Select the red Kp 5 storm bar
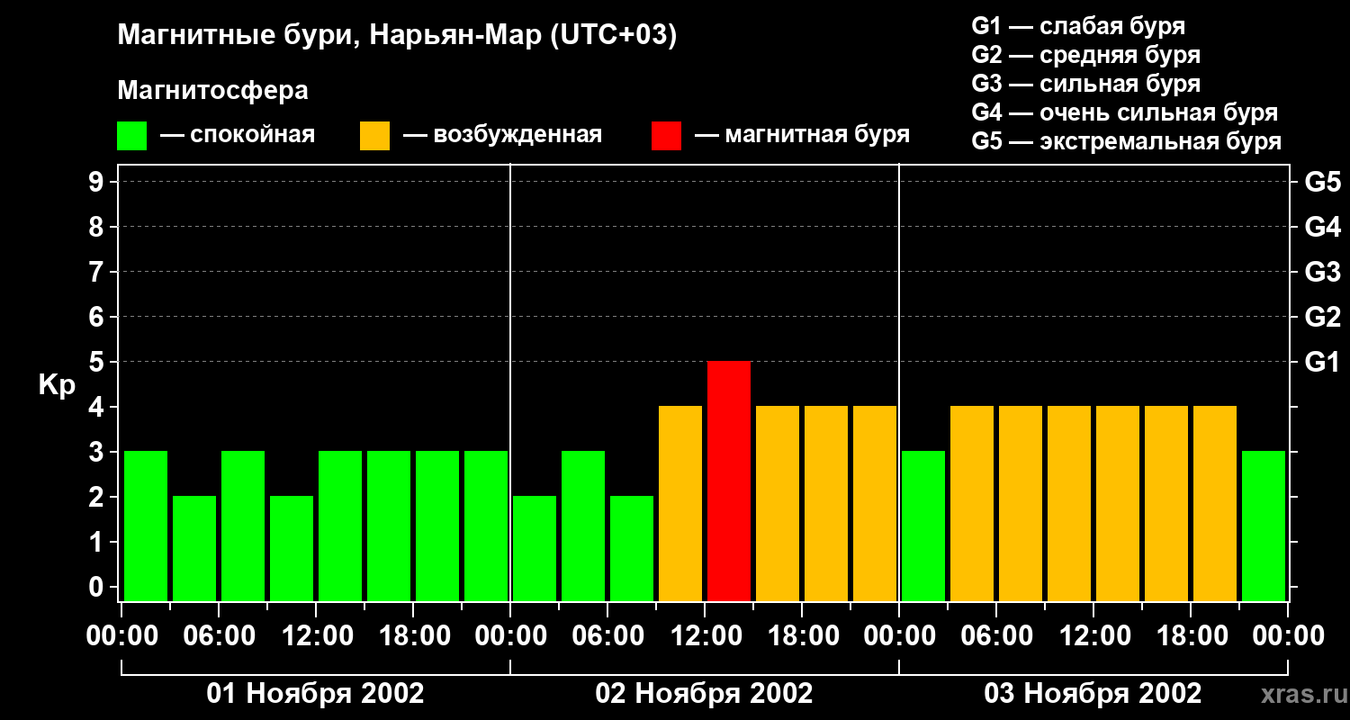The image size is (1350, 720). [729, 481]
